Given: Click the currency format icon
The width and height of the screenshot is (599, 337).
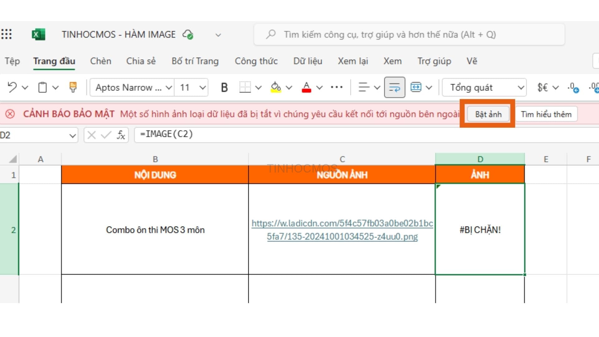Looking at the screenshot, I should pyautogui.click(x=543, y=87).
